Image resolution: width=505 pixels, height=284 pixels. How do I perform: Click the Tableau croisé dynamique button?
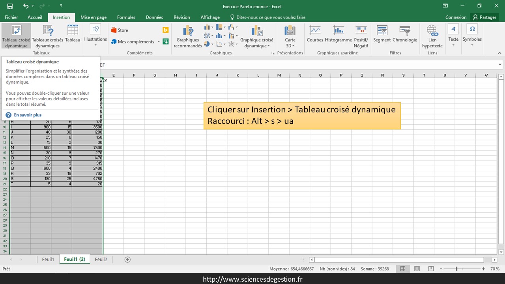coord(16,36)
